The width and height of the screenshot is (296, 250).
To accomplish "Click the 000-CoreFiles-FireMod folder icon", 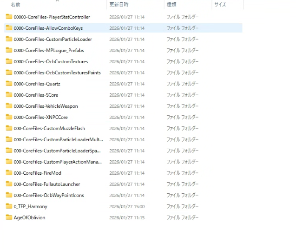I will [x=9, y=173].
